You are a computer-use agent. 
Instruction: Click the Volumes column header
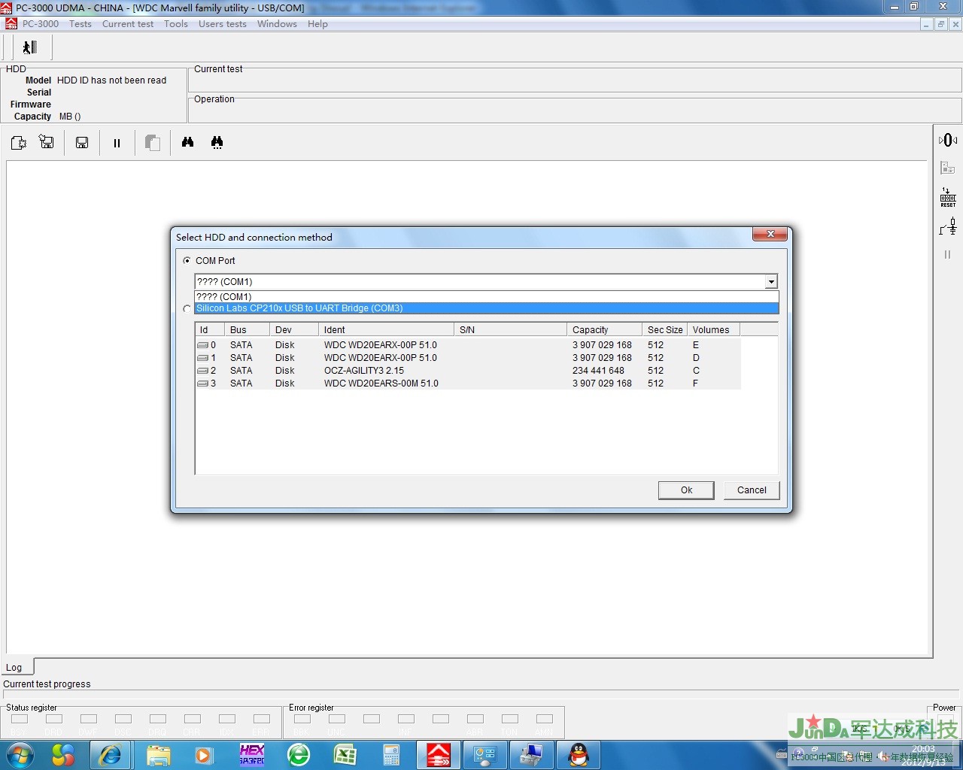click(714, 330)
